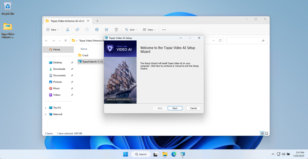Click the Name column header
The width and height of the screenshot is (308, 159).
pos(84,49)
